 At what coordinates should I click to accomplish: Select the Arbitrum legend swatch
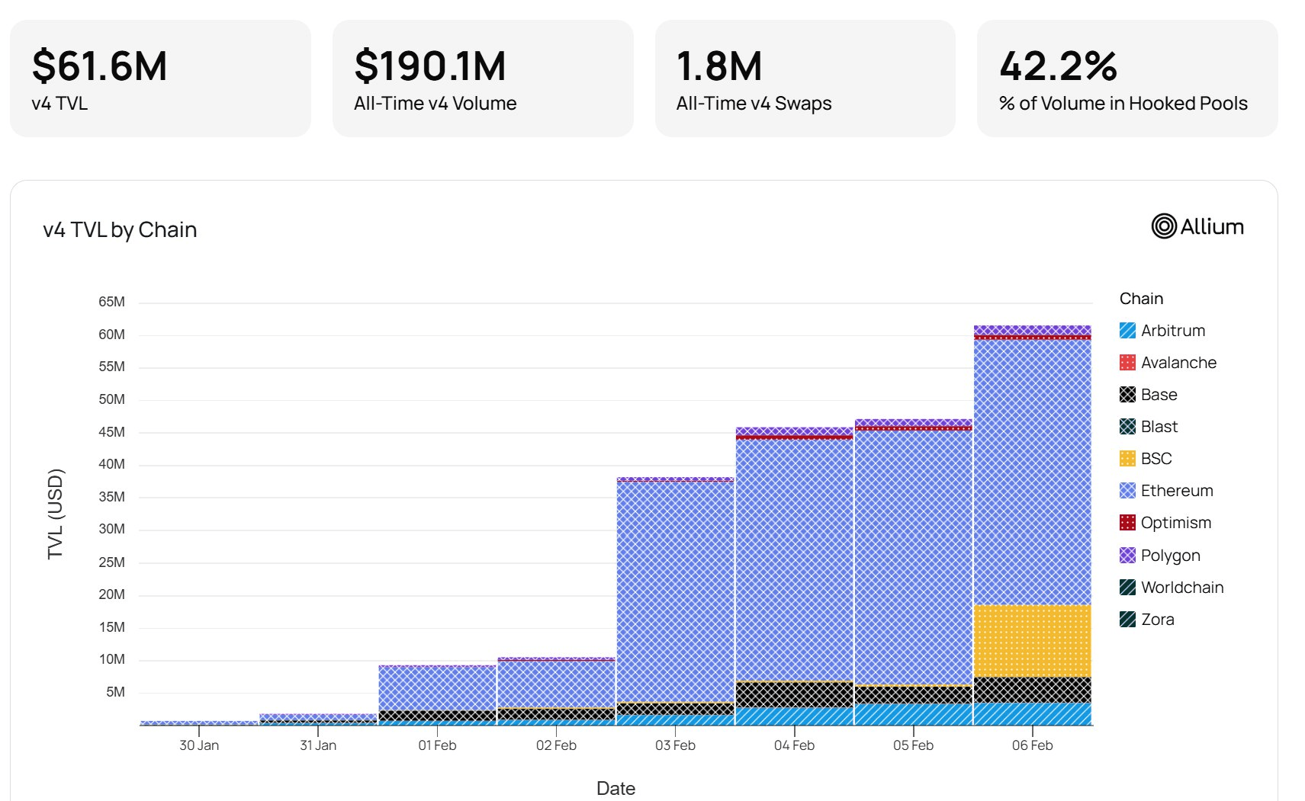1127,330
